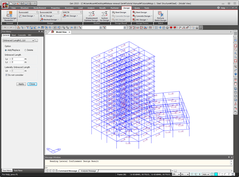Switch to the Task Pane tab
The width and height of the screenshot is (239, 177).
pyautogui.click(x=18, y=171)
